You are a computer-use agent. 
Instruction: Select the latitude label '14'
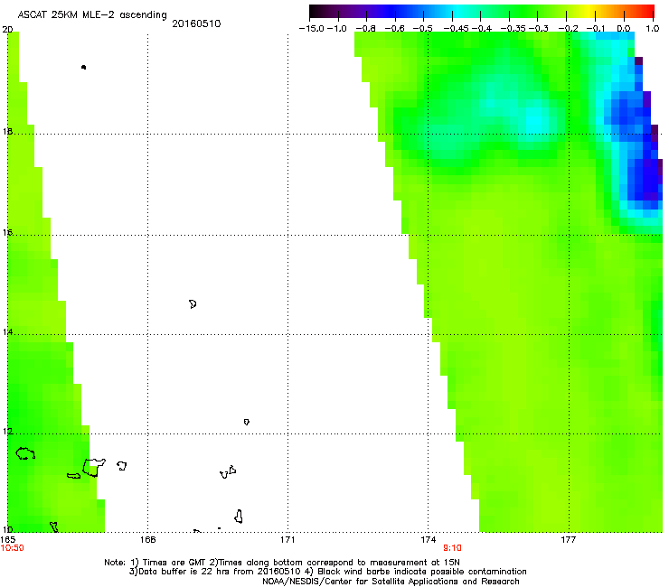click(x=7, y=332)
